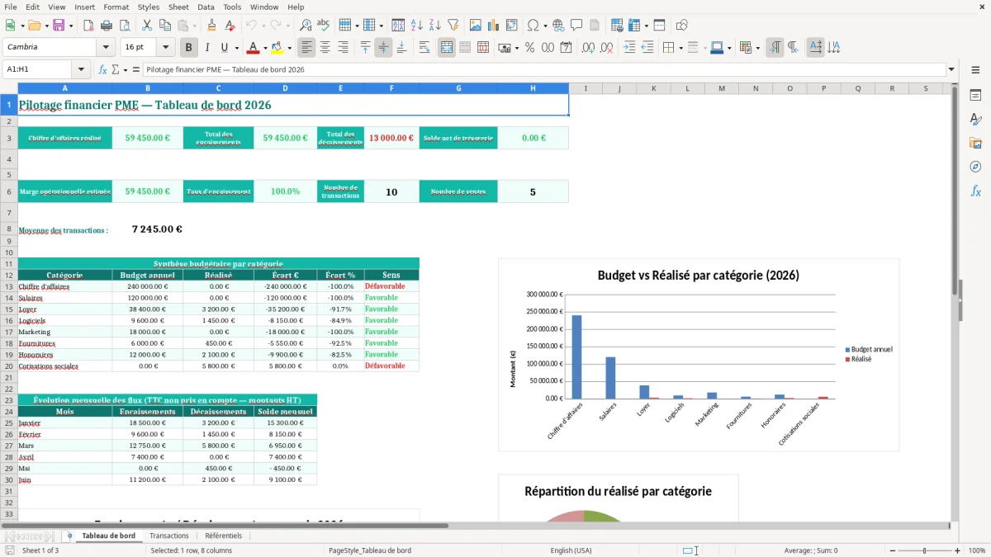Switch to Référentiels sheet tab
The height and width of the screenshot is (557, 991).
pyautogui.click(x=224, y=536)
